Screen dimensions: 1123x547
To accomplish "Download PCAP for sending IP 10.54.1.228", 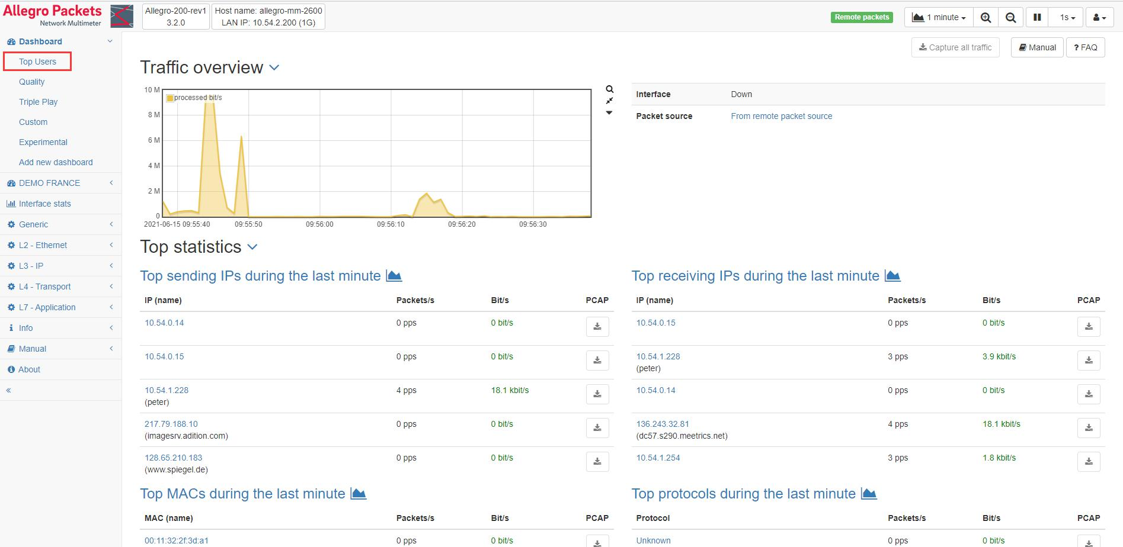I will tap(597, 394).
